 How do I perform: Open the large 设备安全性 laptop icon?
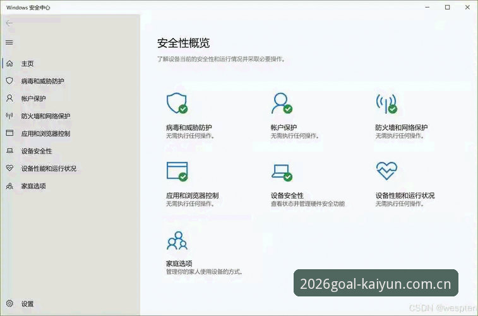[282, 173]
